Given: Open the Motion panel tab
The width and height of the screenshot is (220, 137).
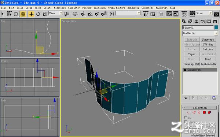Looking at the screenshot, I should point(203,22).
